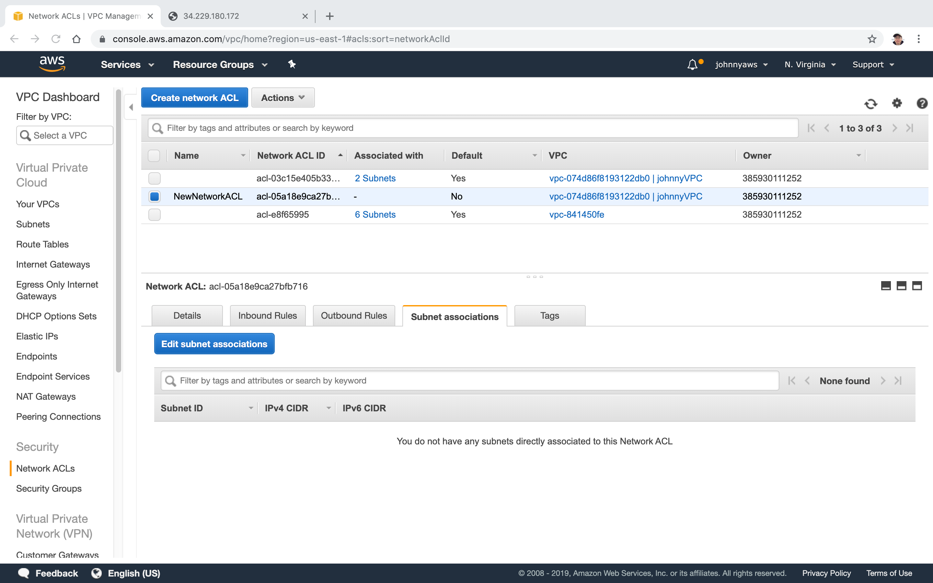
Task: Open the notifications bell icon
Action: click(x=692, y=64)
